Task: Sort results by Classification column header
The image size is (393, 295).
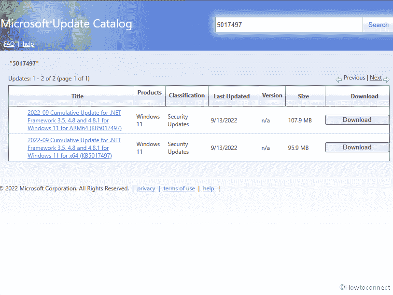Action: point(187,95)
